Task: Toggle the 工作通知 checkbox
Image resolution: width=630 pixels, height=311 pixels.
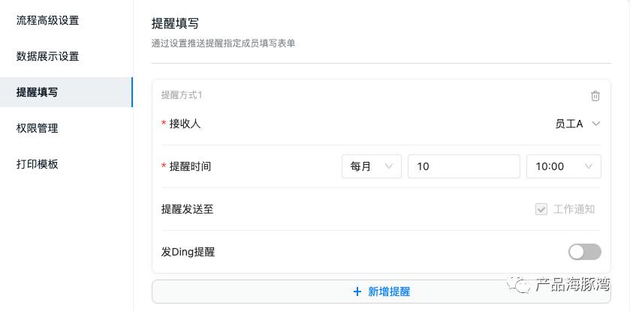Action: [541, 209]
